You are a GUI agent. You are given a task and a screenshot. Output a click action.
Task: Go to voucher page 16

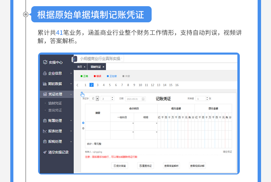[177, 85]
